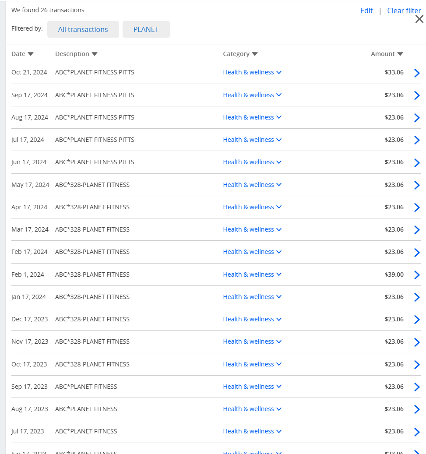Open details arrow for Oct 17, 2023 transaction
The image size is (426, 454).
click(417, 365)
